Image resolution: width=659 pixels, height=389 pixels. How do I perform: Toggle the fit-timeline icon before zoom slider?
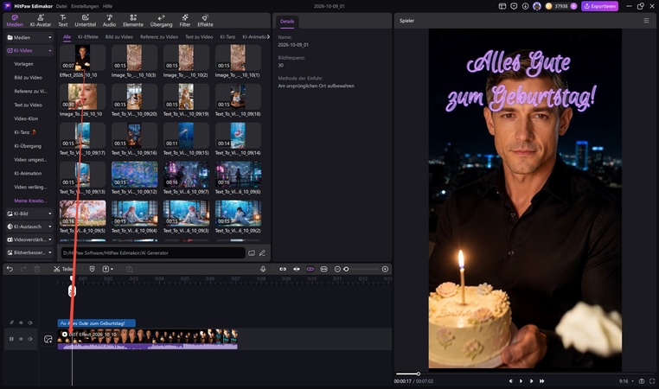(323, 269)
